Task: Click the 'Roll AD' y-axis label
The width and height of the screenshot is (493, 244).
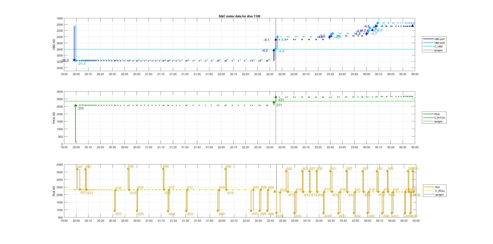Action: coord(54,190)
